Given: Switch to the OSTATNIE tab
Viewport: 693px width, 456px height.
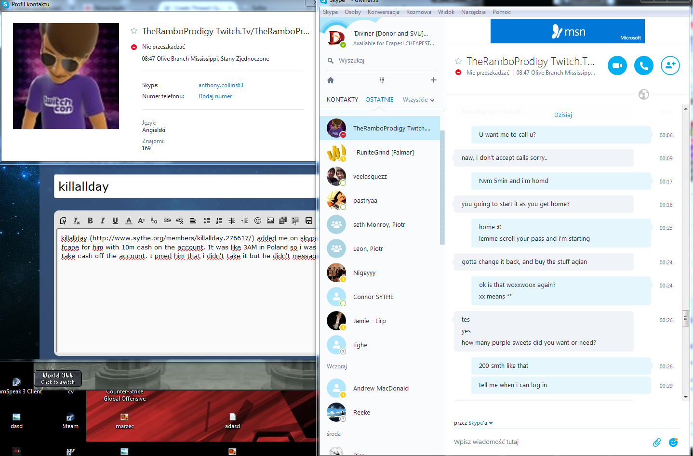Looking at the screenshot, I should pos(379,100).
